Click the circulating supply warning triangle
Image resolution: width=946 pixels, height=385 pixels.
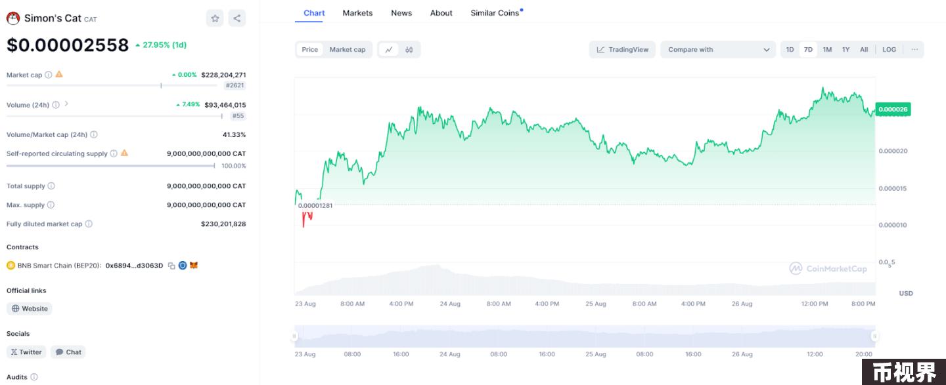tap(124, 153)
